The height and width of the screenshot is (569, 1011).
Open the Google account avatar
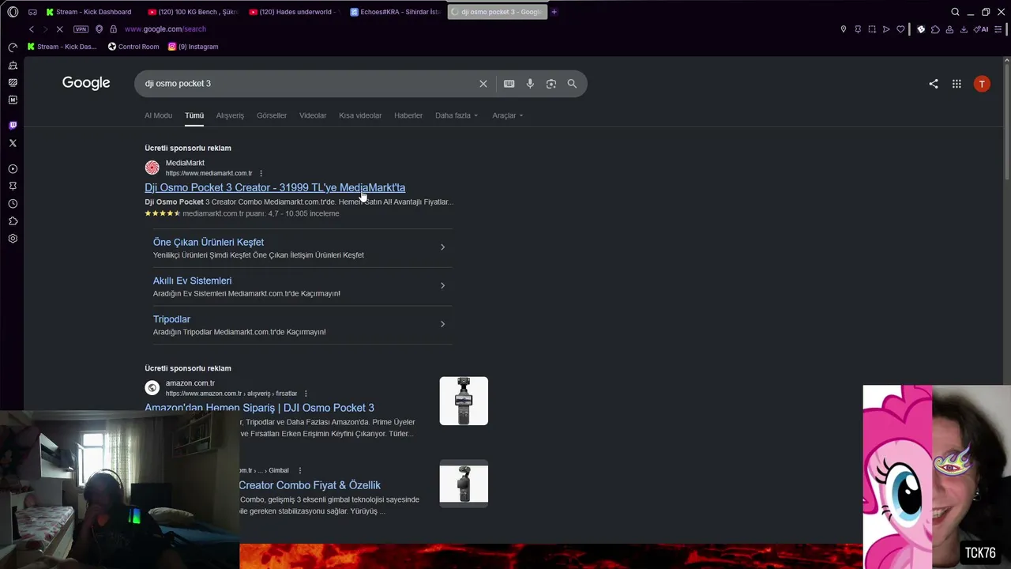coord(982,84)
